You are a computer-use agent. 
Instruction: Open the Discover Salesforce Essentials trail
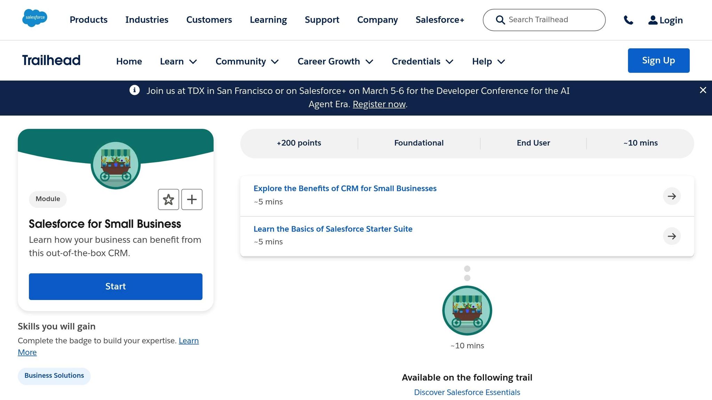point(467,392)
